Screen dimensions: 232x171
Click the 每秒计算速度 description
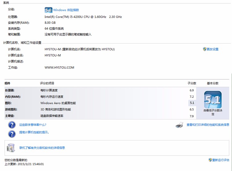[49, 90]
